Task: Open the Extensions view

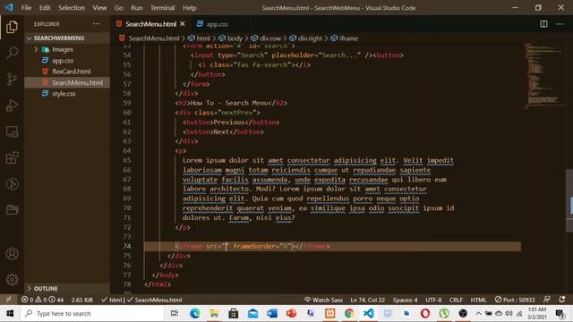Action: click(12, 157)
